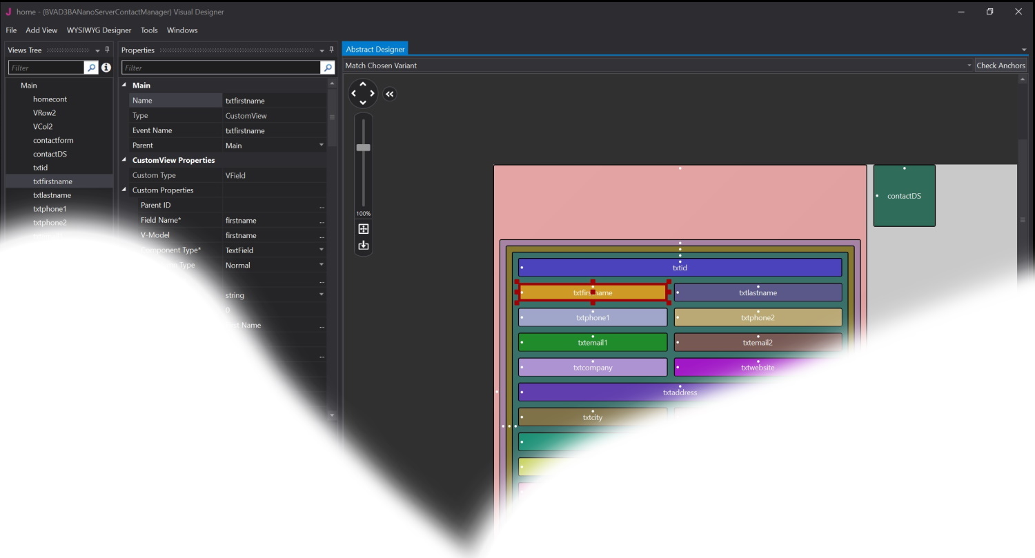This screenshot has height=558, width=1035.
Task: Select the txtemail2 view on the canvas
Action: (x=758, y=343)
